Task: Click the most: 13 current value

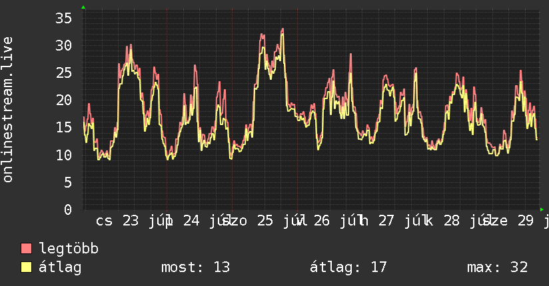Action: (x=195, y=267)
